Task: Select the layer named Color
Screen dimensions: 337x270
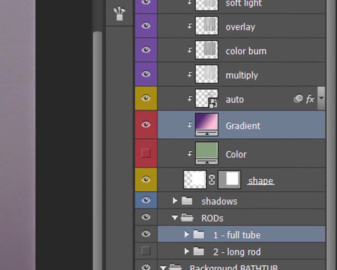Action: click(x=236, y=154)
